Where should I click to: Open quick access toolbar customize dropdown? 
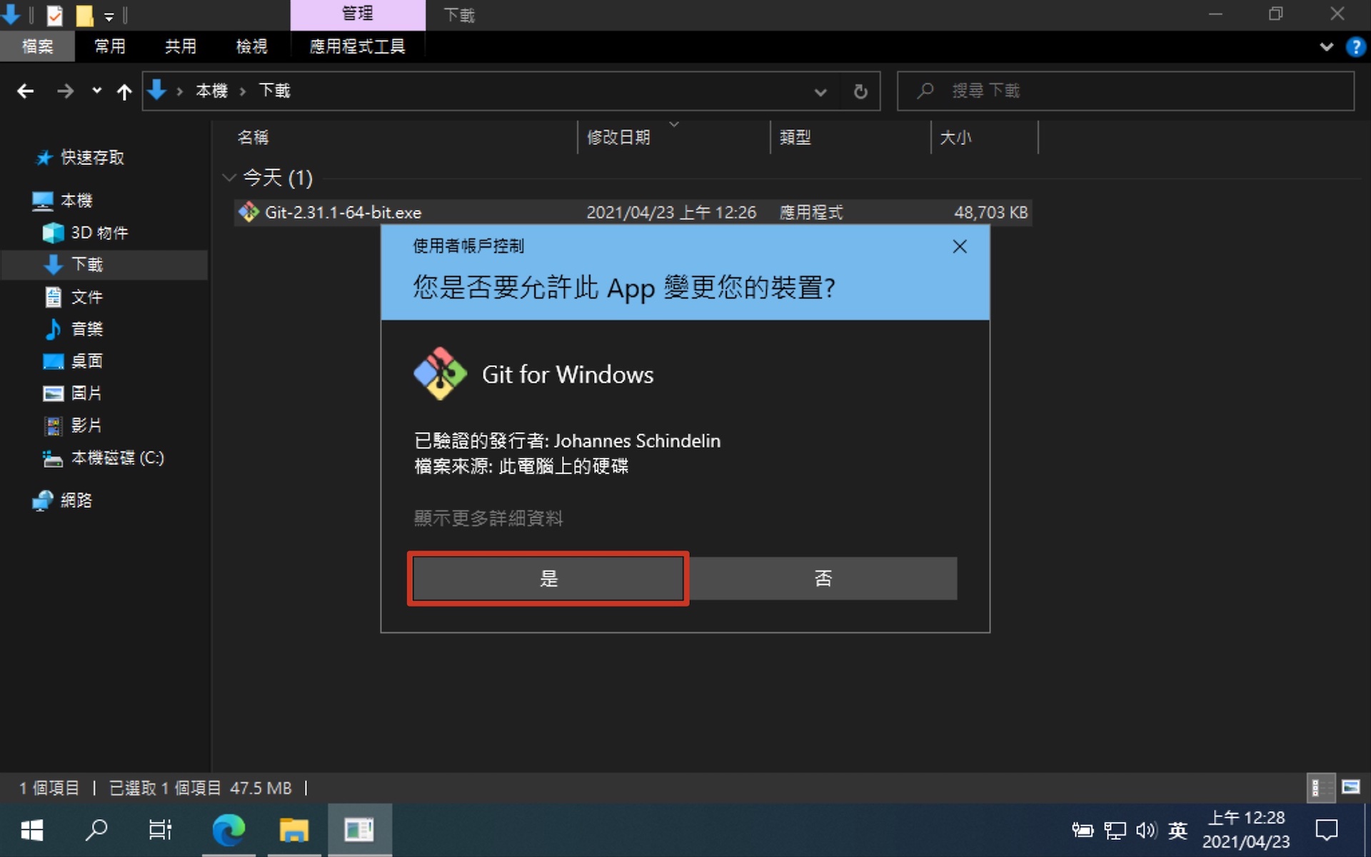[x=109, y=16]
